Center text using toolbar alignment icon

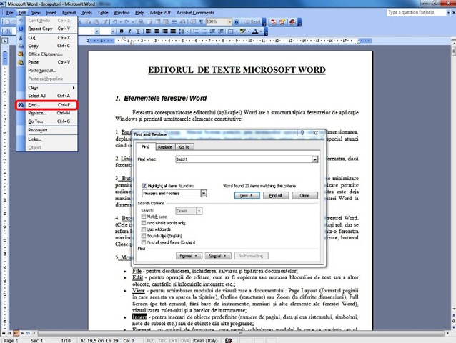pos(157,31)
